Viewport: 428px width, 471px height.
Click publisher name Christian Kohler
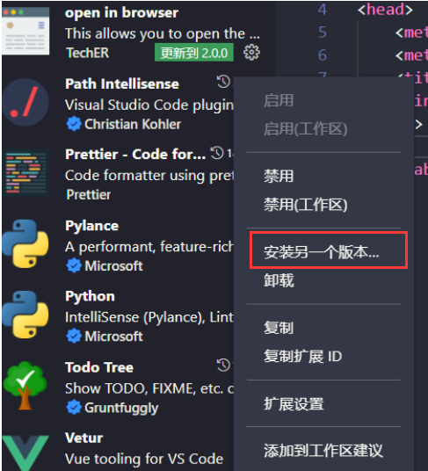[x=133, y=124]
